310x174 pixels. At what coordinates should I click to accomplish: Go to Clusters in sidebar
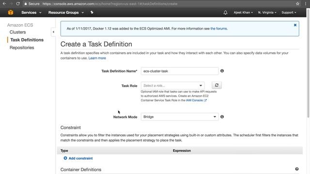click(17, 32)
